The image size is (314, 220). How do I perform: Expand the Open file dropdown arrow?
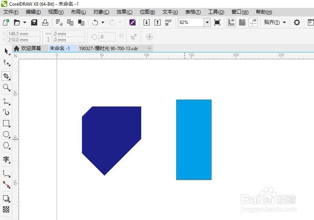point(24,22)
